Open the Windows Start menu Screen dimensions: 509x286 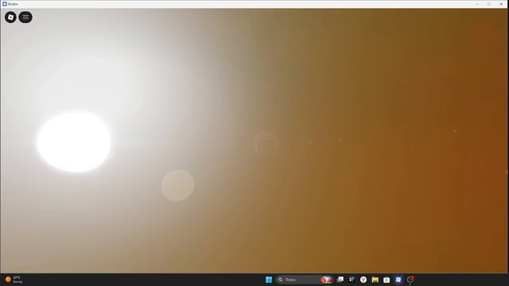(x=269, y=280)
